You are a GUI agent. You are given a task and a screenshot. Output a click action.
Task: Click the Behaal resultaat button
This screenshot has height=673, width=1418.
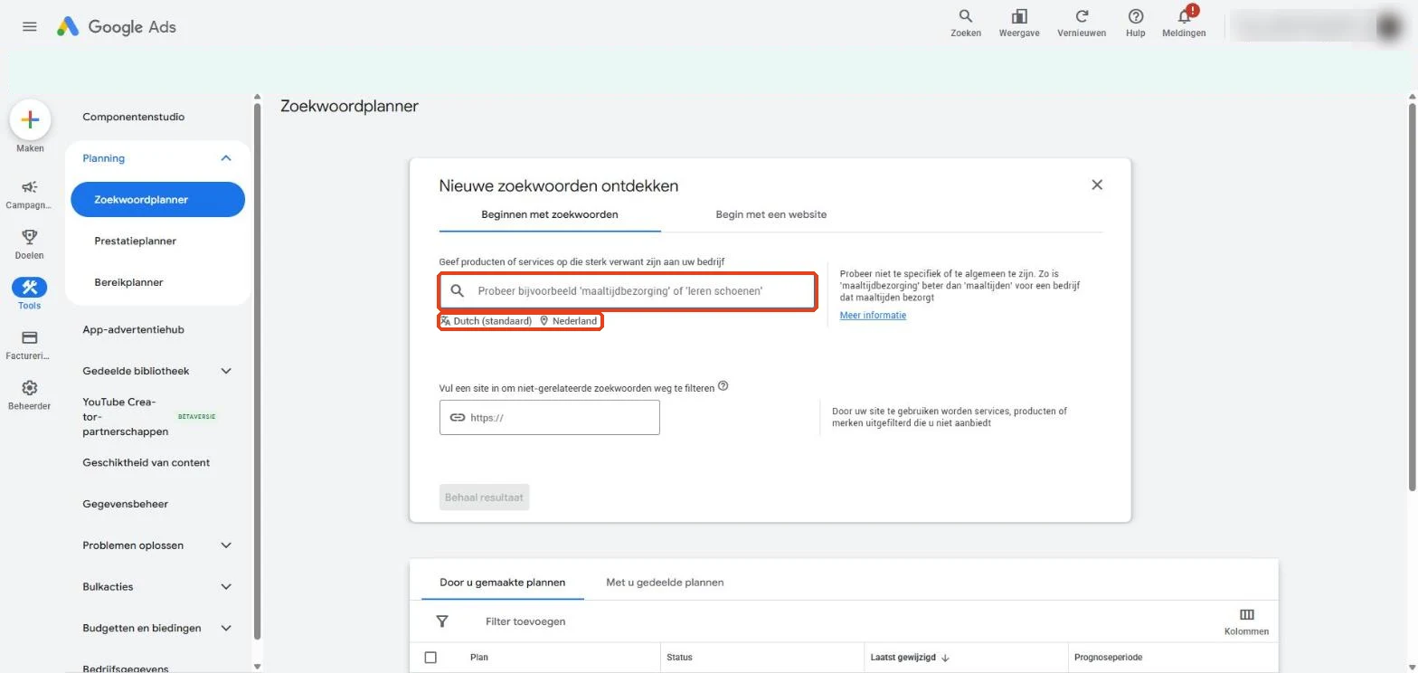(485, 497)
